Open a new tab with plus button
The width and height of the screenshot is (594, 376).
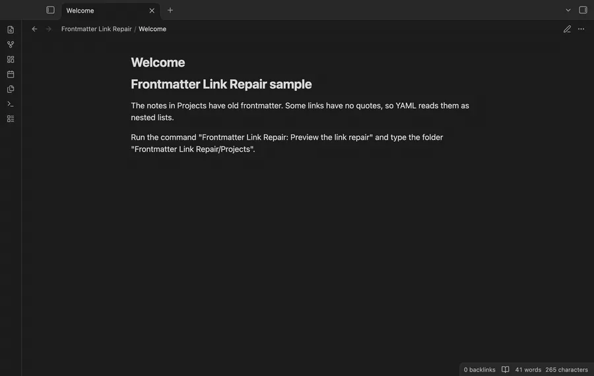point(170,10)
